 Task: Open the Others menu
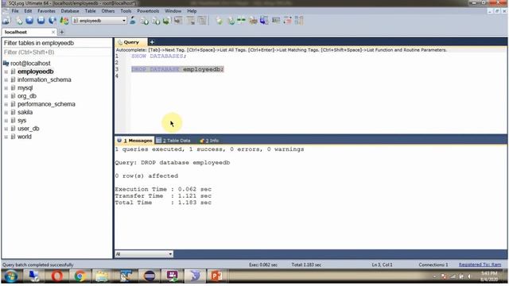point(108,11)
